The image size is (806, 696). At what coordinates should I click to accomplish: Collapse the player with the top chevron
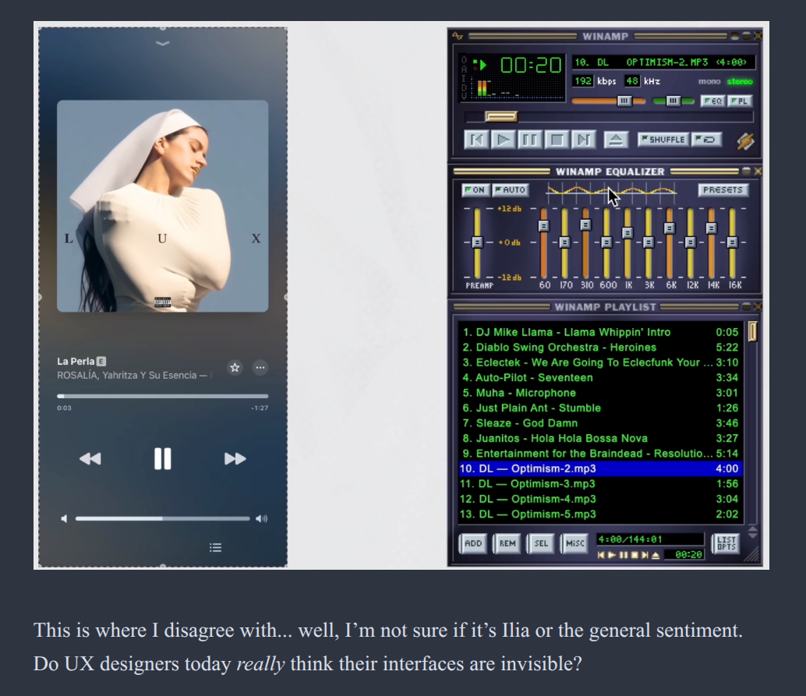click(162, 43)
